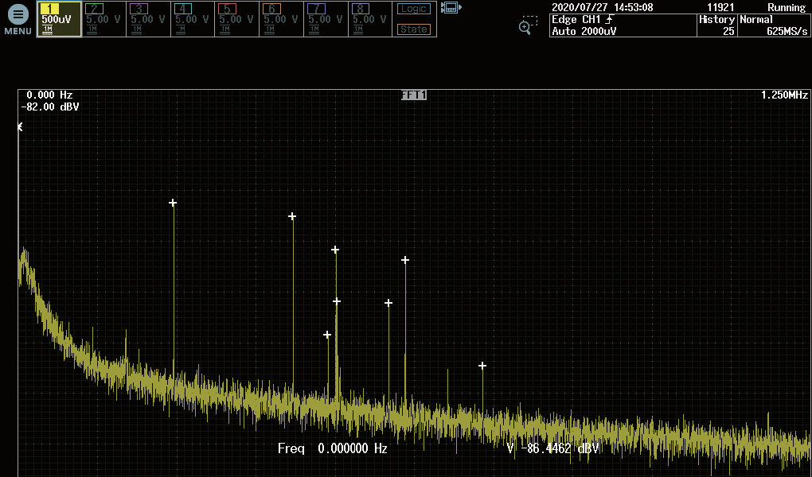Image resolution: width=812 pixels, height=477 pixels.
Task: Switch on channel 6
Action: (x=281, y=19)
